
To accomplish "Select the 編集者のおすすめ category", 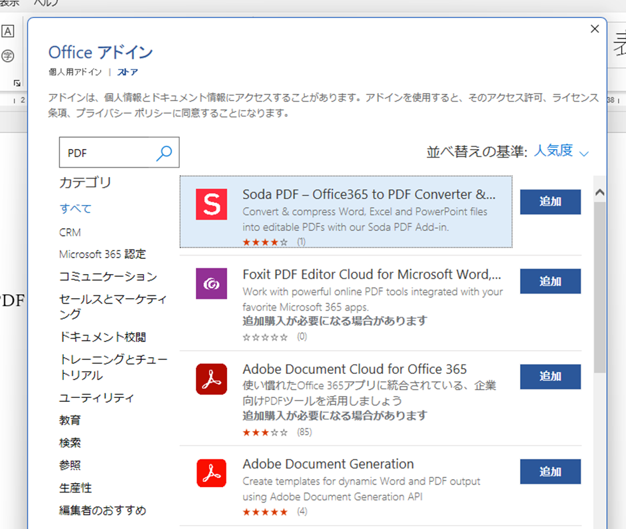I will click(x=103, y=510).
